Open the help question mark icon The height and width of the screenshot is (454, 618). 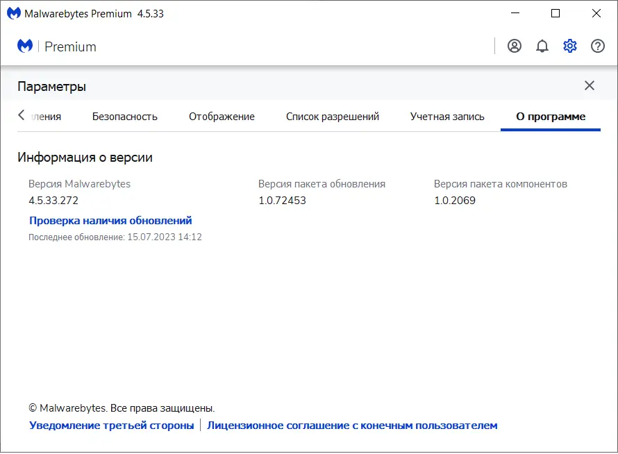598,46
